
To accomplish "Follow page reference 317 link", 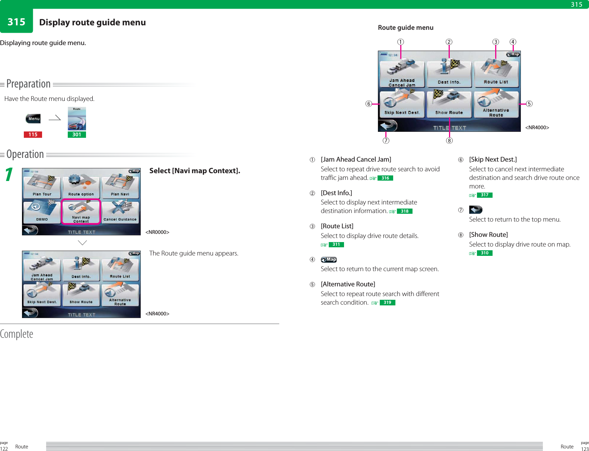I will [485, 195].
